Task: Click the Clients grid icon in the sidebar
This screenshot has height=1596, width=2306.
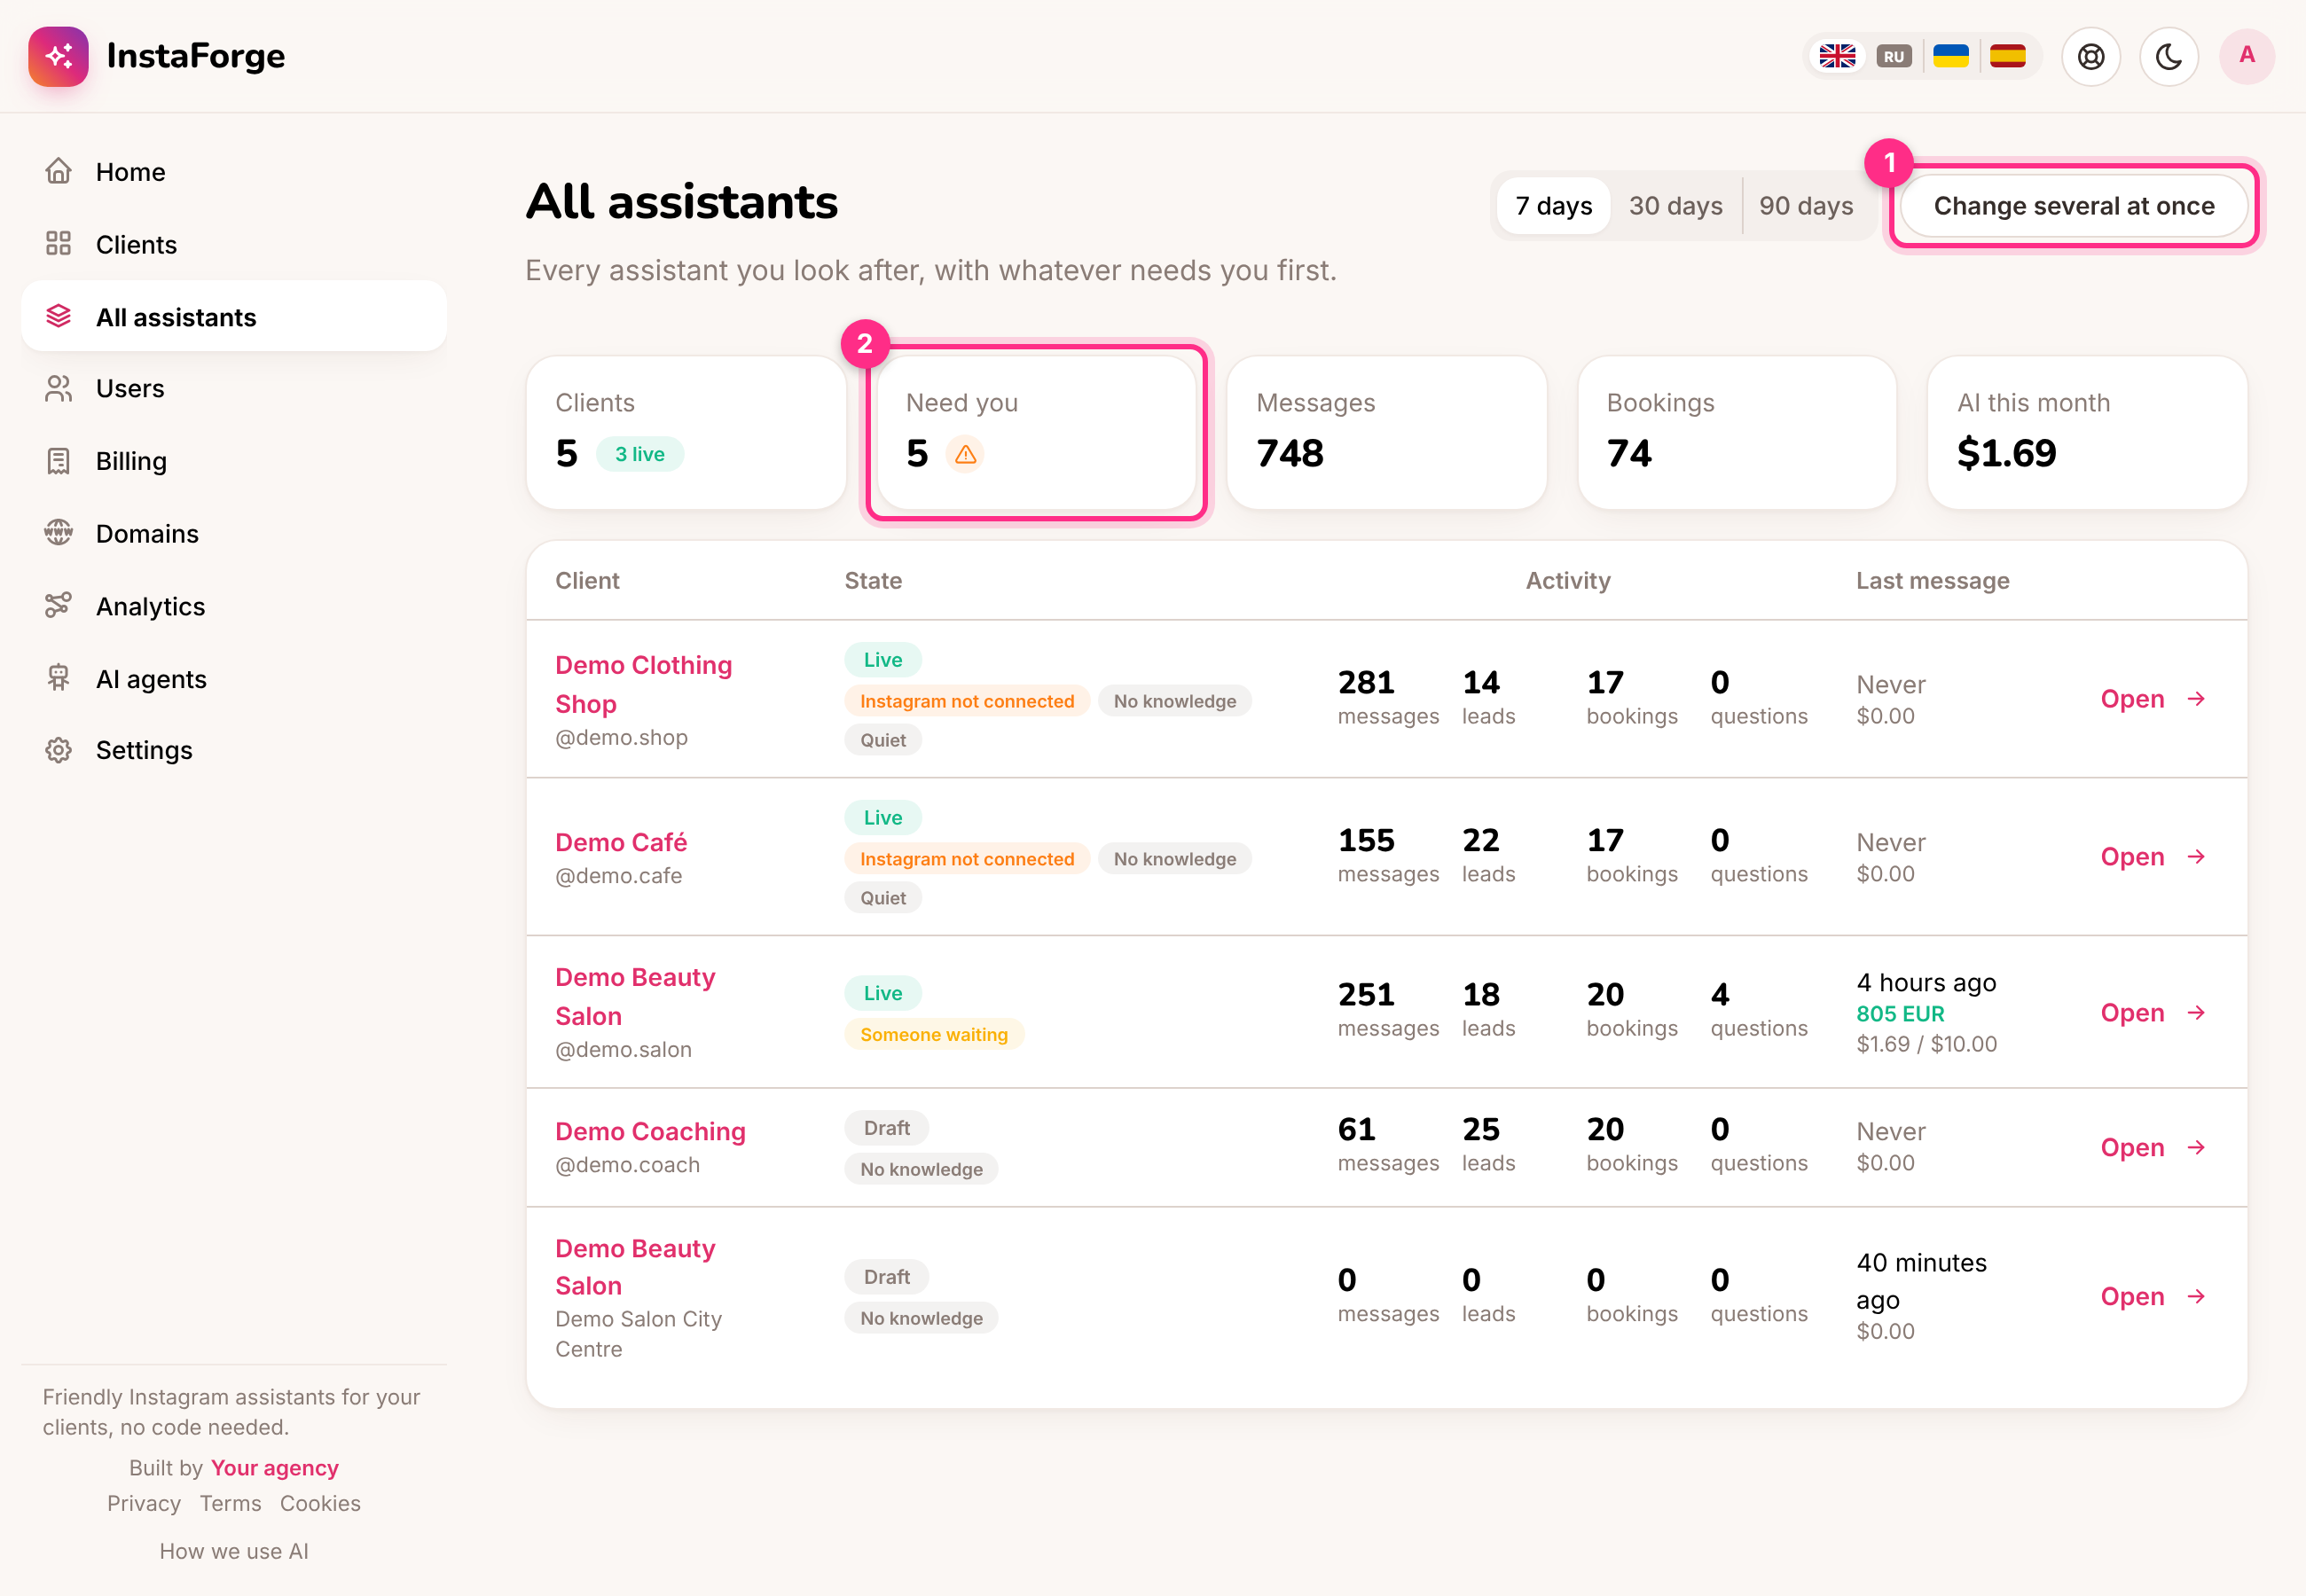Action: coord(58,243)
